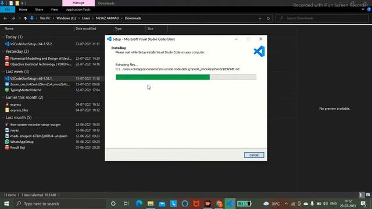Image resolution: width=372 pixels, height=209 pixels.
Task: Open the ENG language selector
Action: [333, 204]
